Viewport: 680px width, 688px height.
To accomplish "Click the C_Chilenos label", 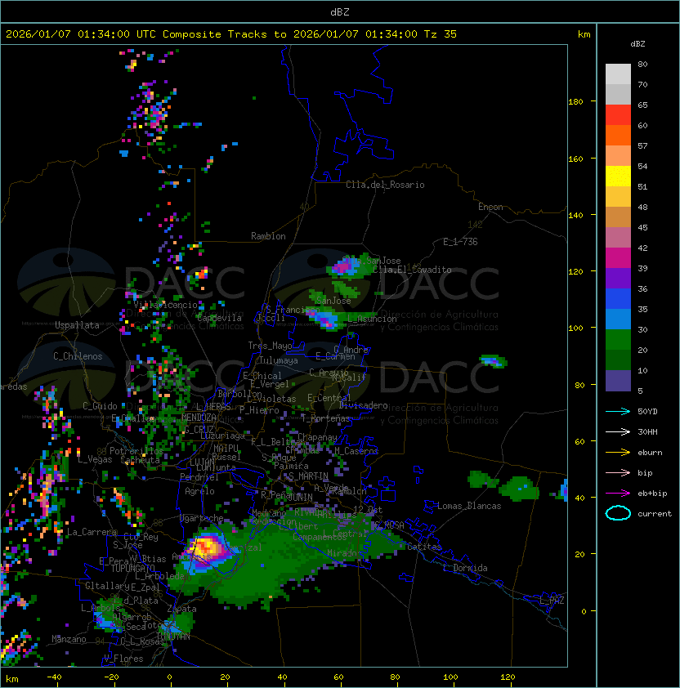I will pyautogui.click(x=78, y=356).
